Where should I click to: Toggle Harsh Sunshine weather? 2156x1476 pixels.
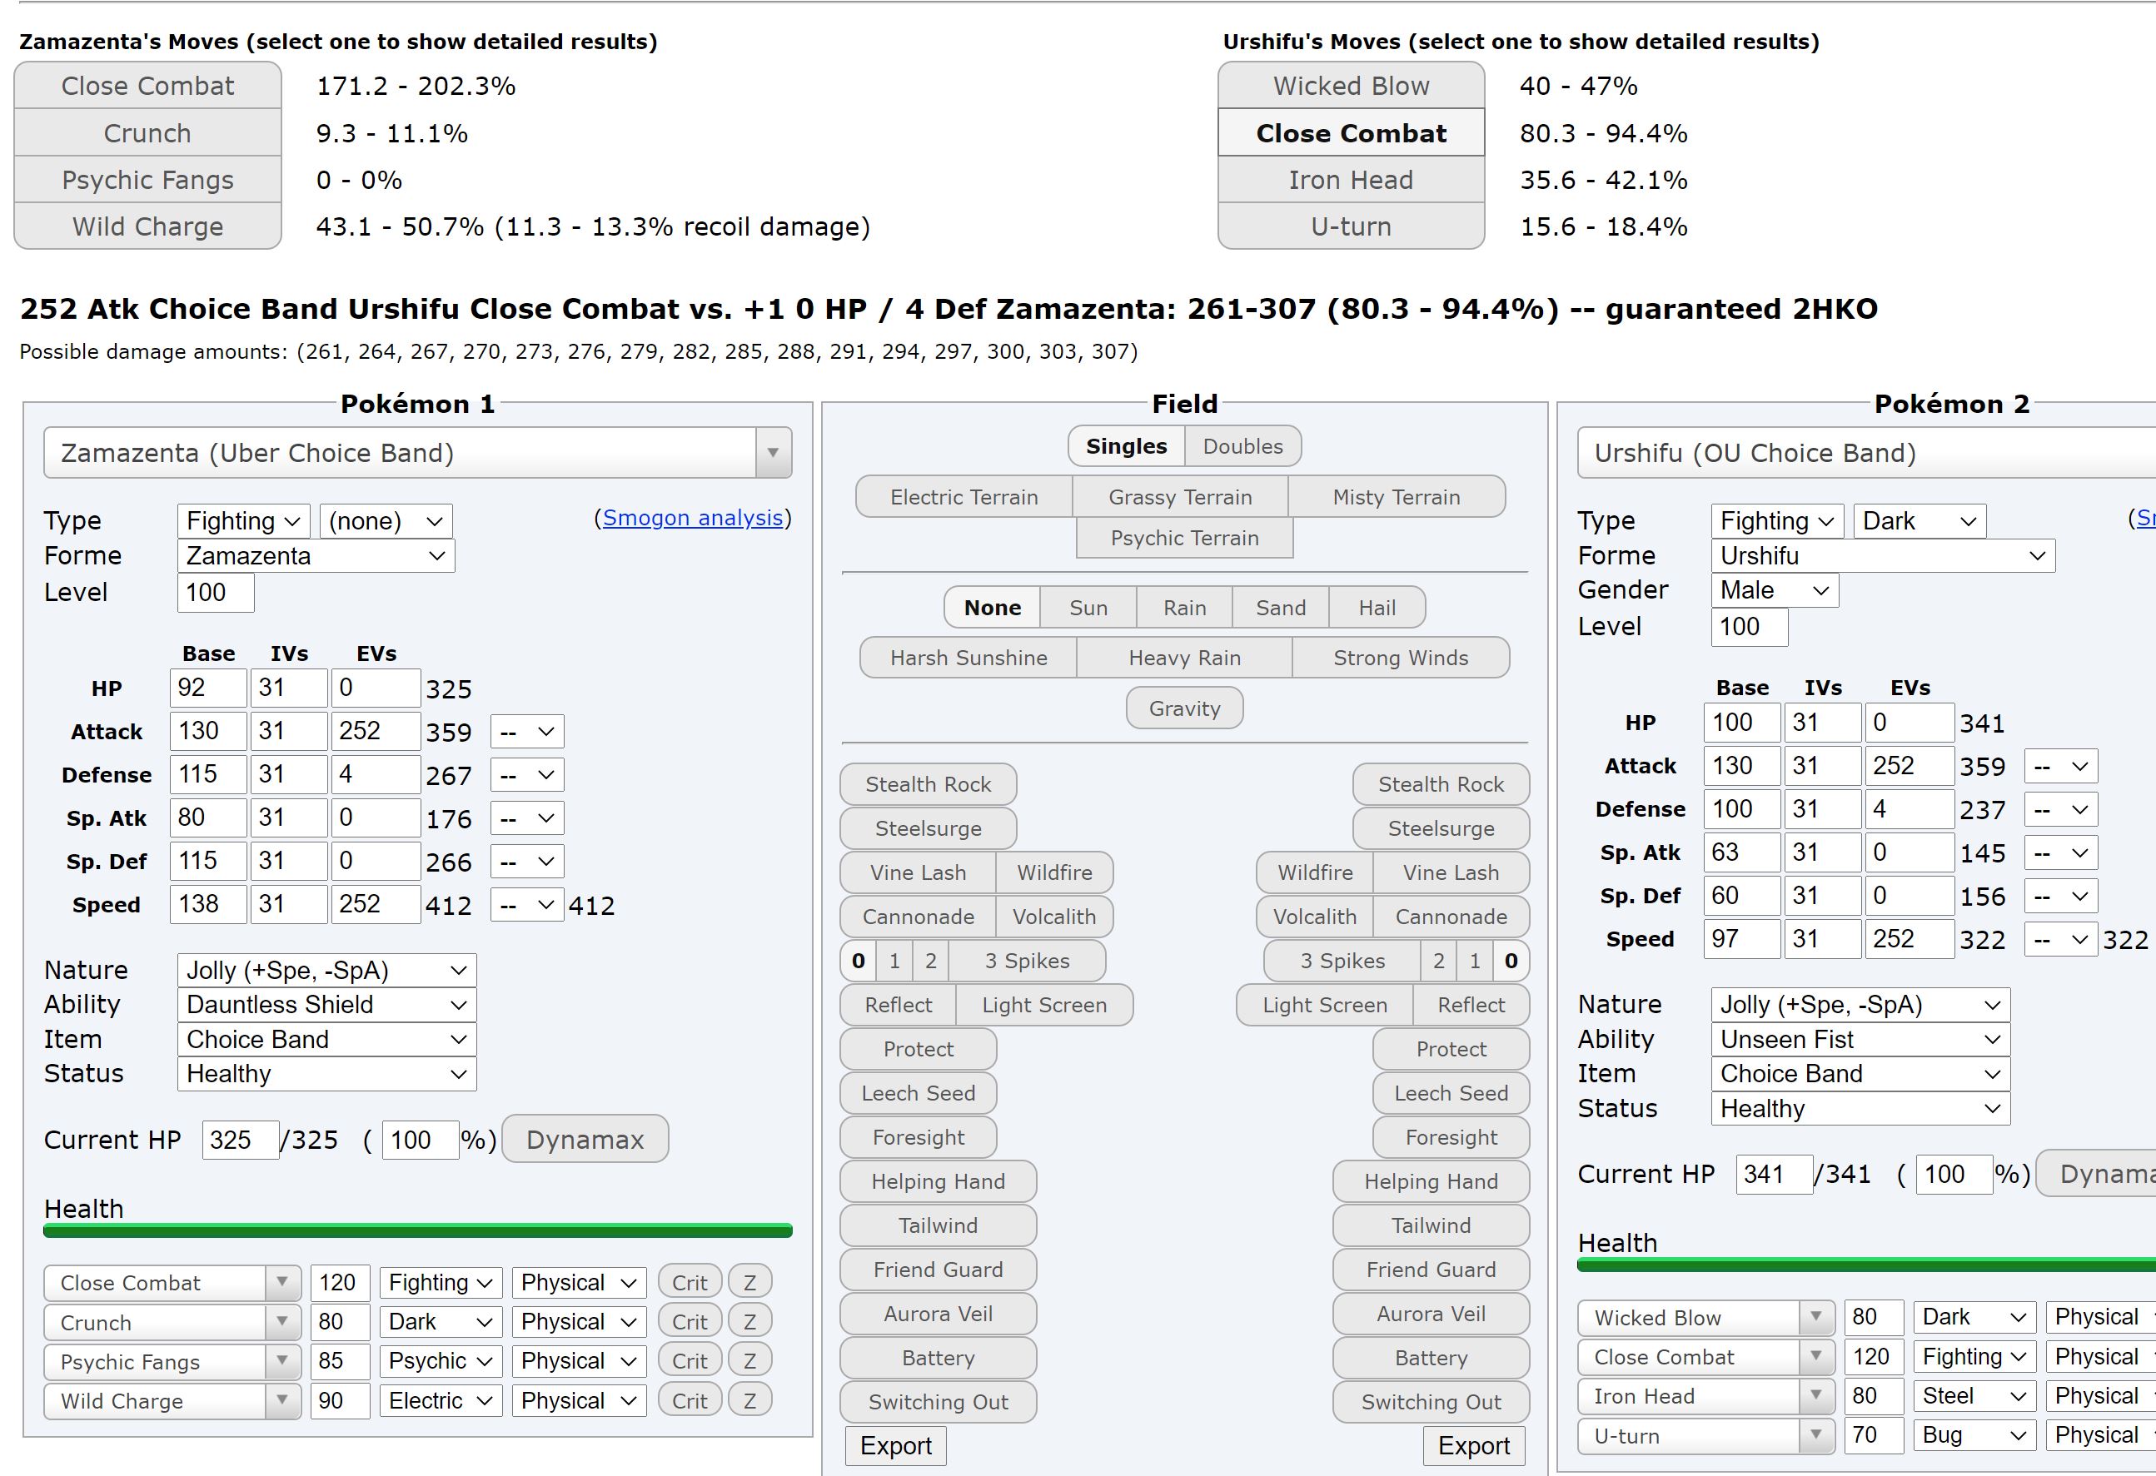tap(968, 658)
